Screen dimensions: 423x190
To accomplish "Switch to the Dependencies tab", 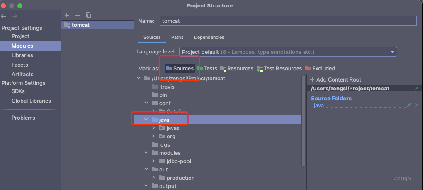I will [x=209, y=37].
